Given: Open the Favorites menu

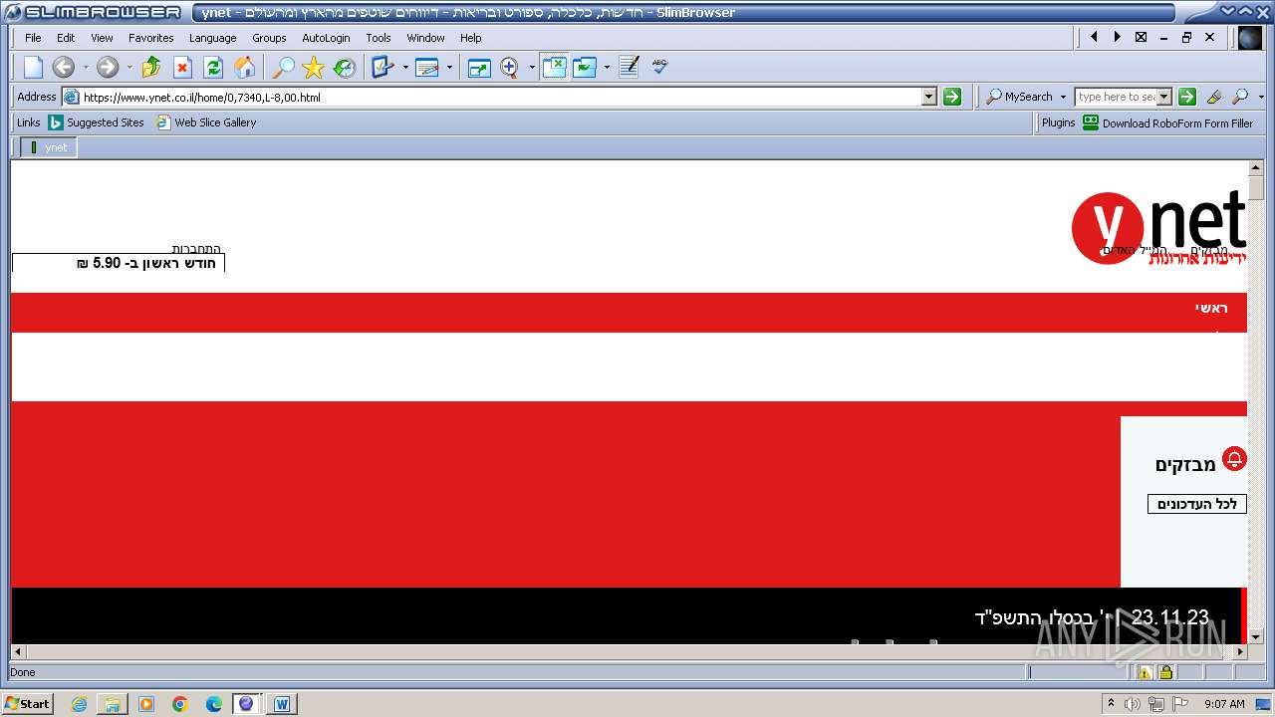Looking at the screenshot, I should pos(151,38).
